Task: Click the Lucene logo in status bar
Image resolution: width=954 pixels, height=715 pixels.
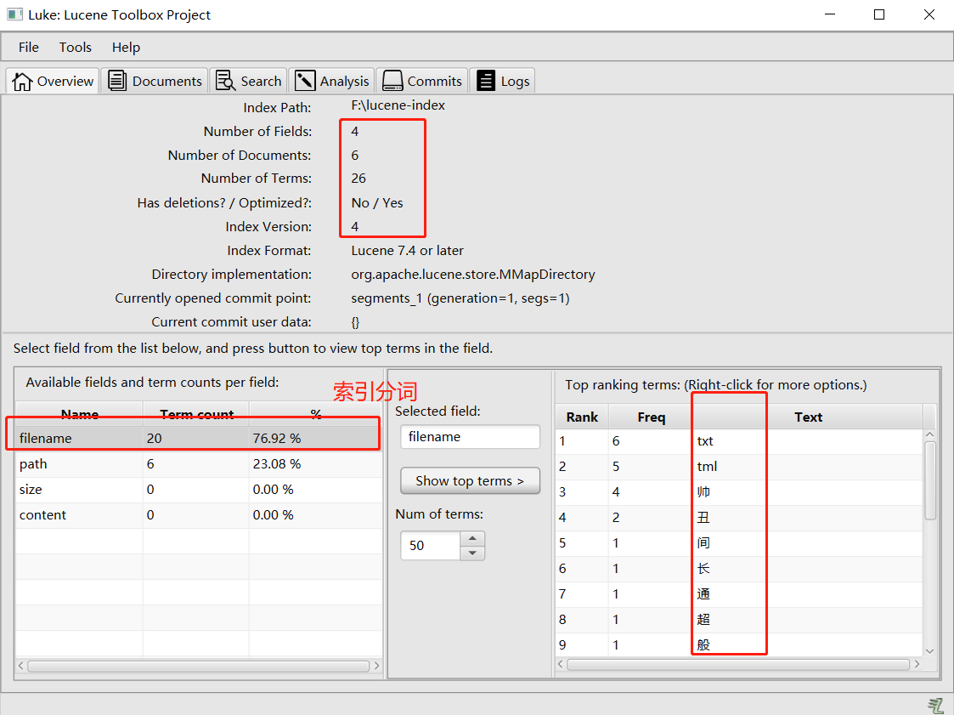Action: [x=936, y=706]
